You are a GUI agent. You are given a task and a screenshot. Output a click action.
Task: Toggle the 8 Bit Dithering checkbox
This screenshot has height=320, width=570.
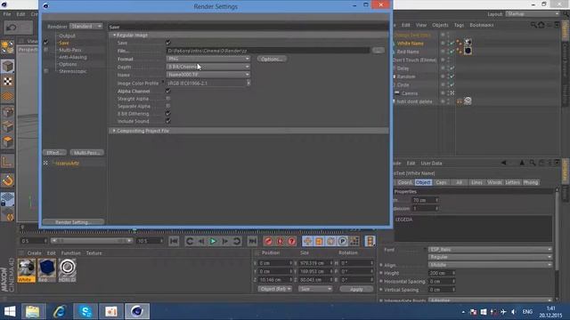point(168,114)
